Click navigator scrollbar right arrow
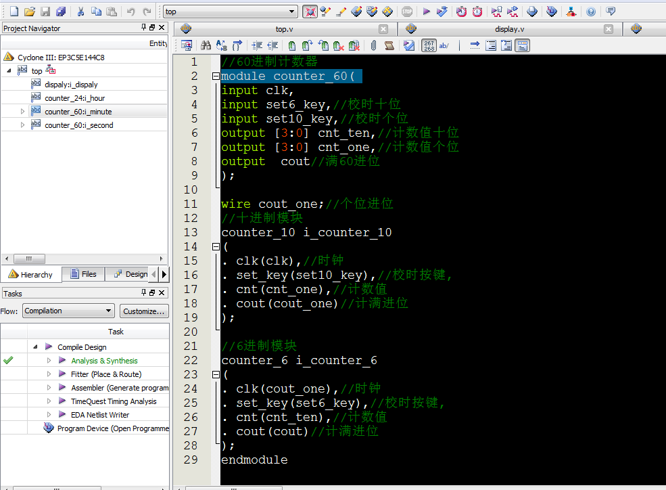The width and height of the screenshot is (666, 490). 161,259
